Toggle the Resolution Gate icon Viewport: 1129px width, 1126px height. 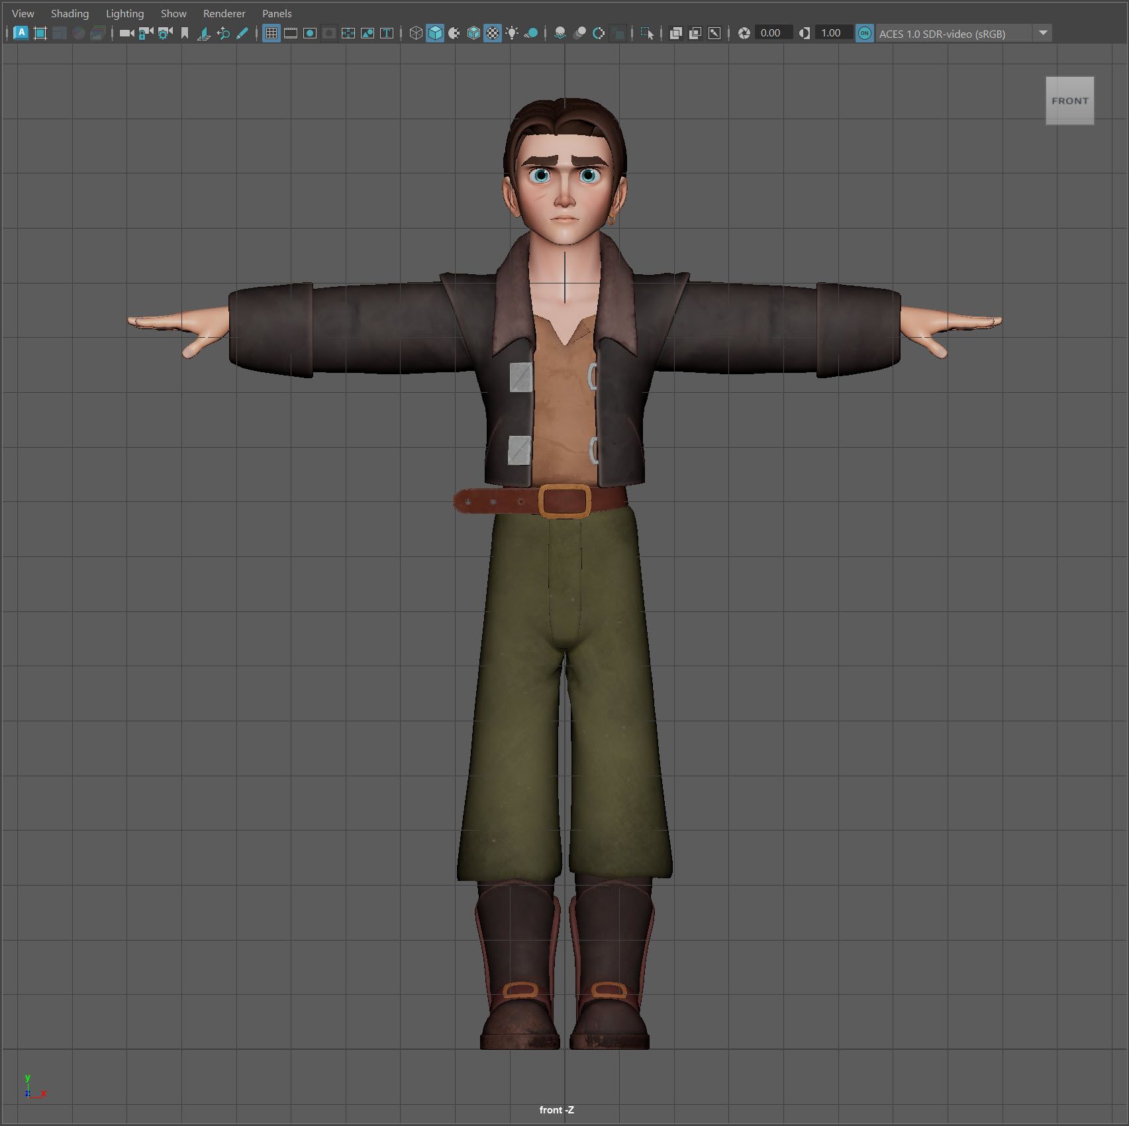[x=310, y=33]
